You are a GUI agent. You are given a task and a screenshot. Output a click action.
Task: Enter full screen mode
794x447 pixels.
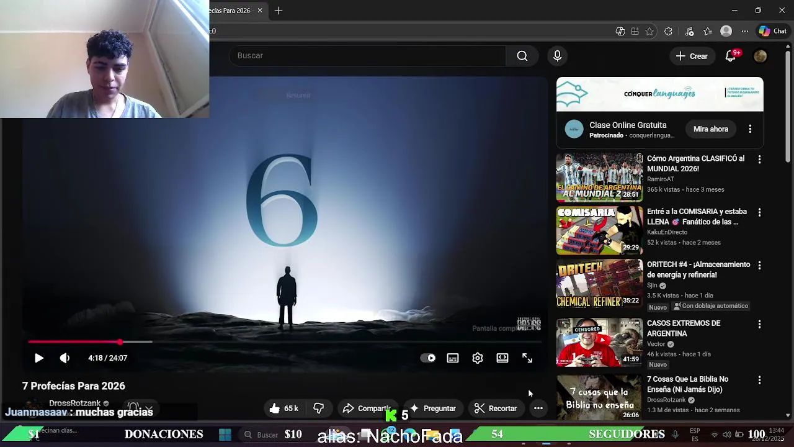[527, 358]
